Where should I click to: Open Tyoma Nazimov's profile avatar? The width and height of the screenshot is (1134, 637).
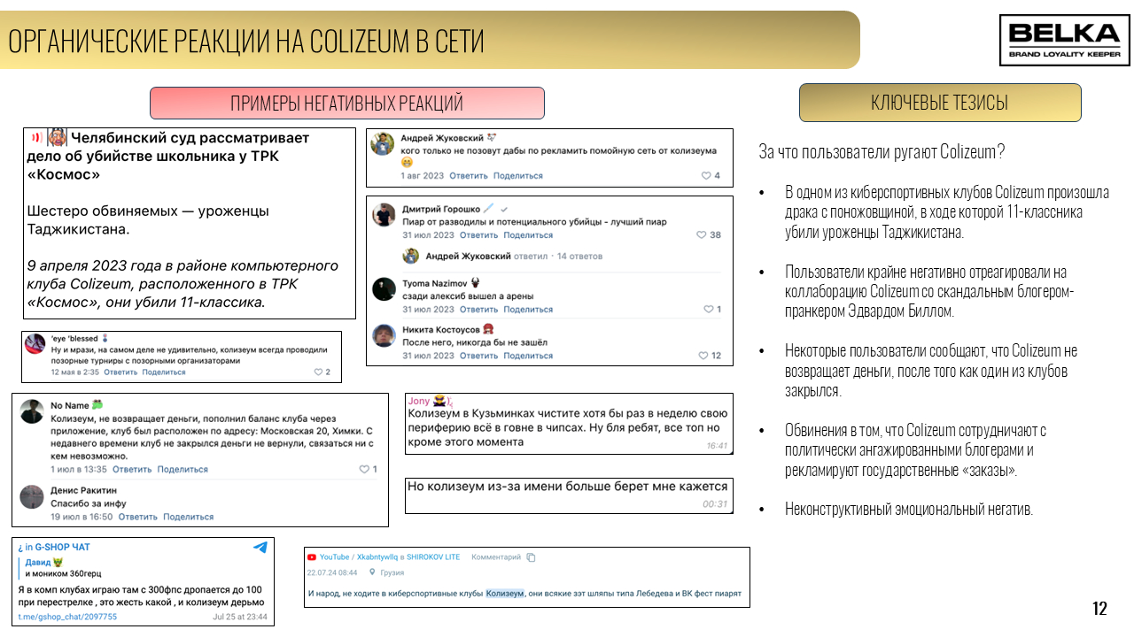click(384, 289)
